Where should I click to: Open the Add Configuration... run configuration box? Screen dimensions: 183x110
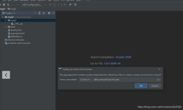click(x=32, y=5)
